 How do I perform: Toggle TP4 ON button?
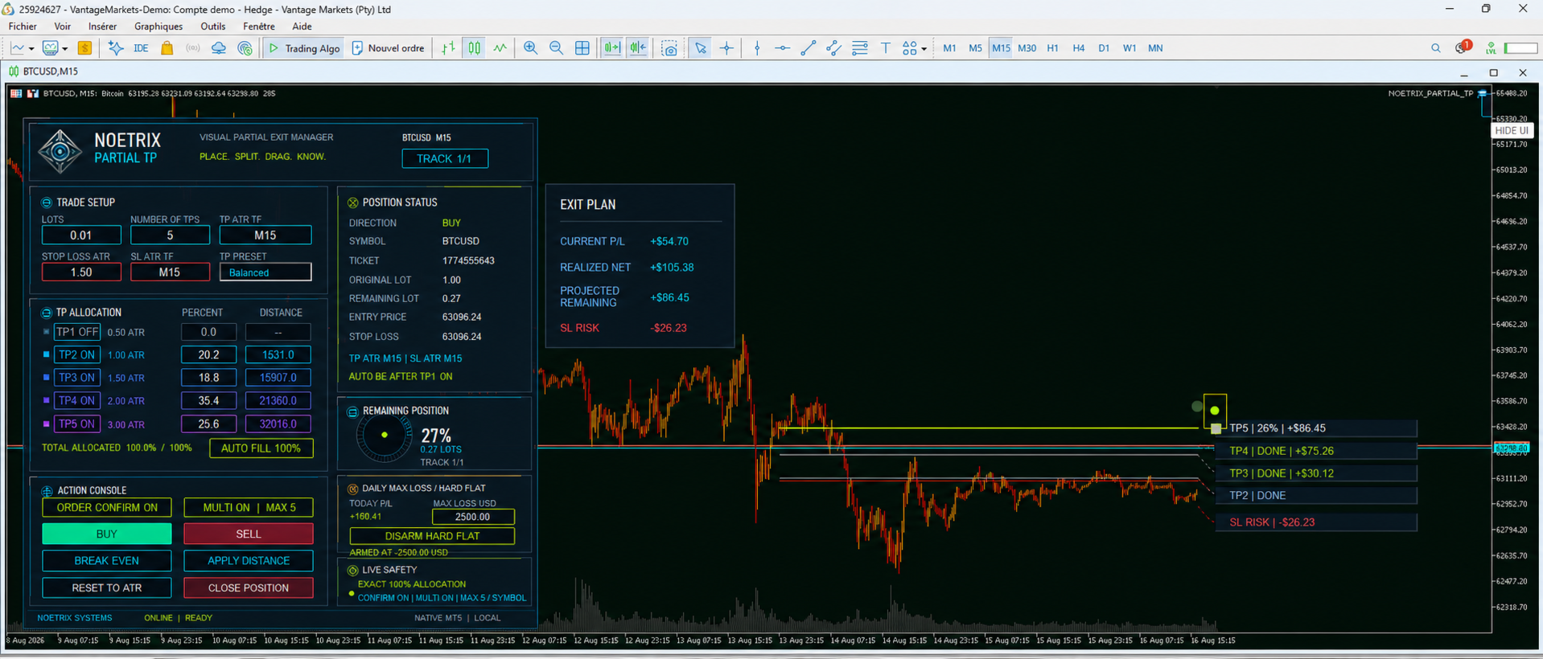tap(77, 400)
